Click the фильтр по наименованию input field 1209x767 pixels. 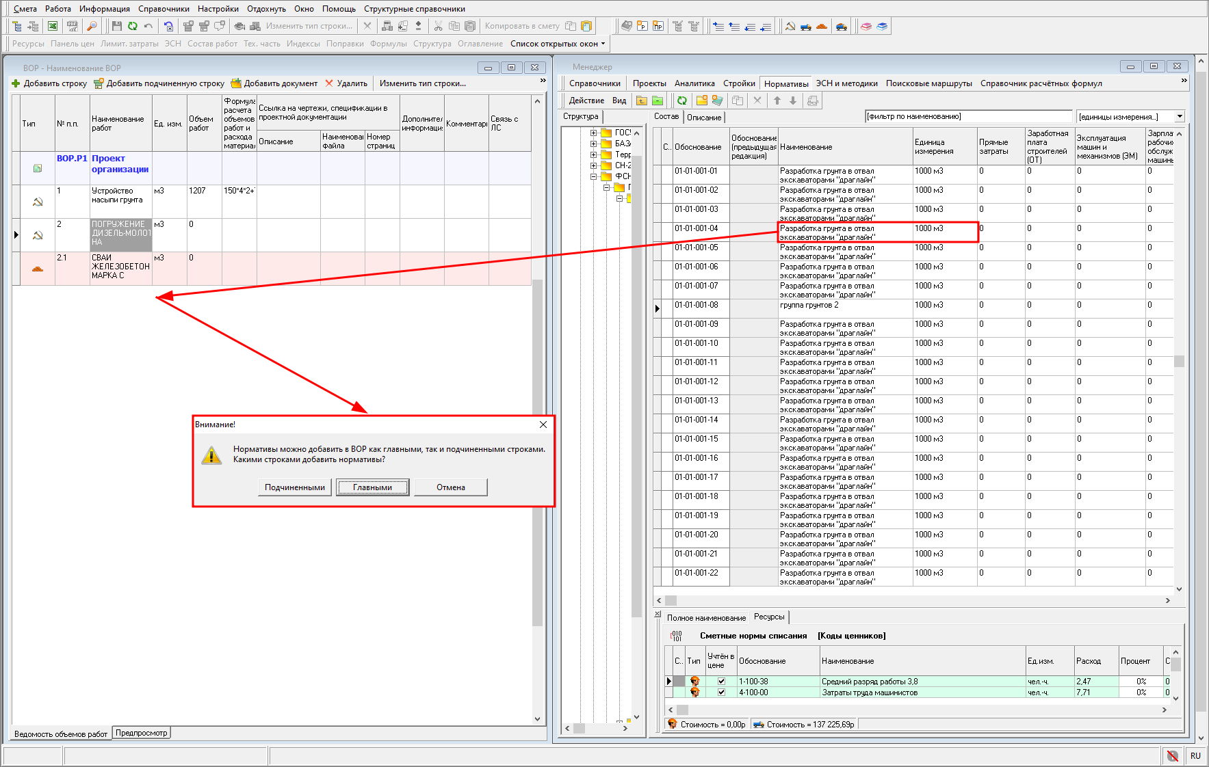coord(967,117)
